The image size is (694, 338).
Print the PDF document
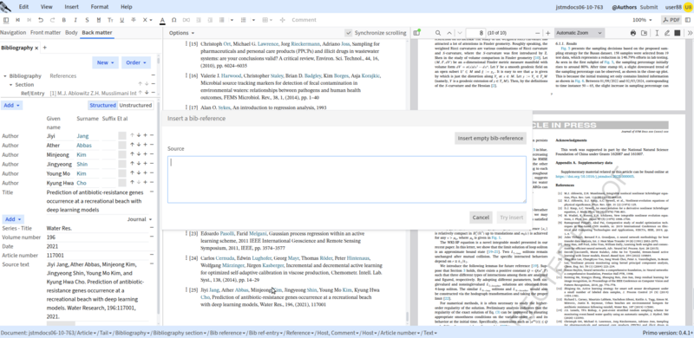pos(633,33)
